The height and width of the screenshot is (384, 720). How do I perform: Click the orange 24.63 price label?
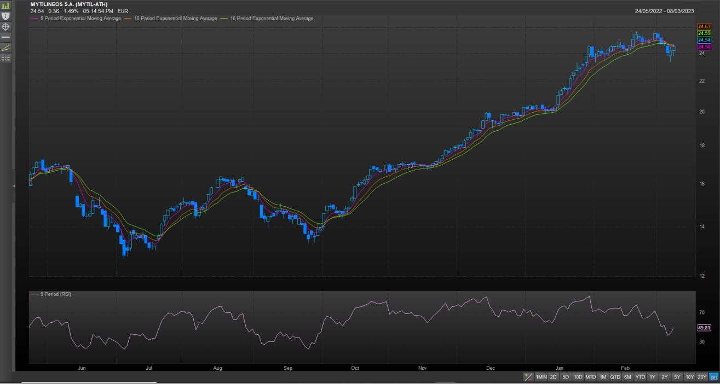(x=704, y=26)
